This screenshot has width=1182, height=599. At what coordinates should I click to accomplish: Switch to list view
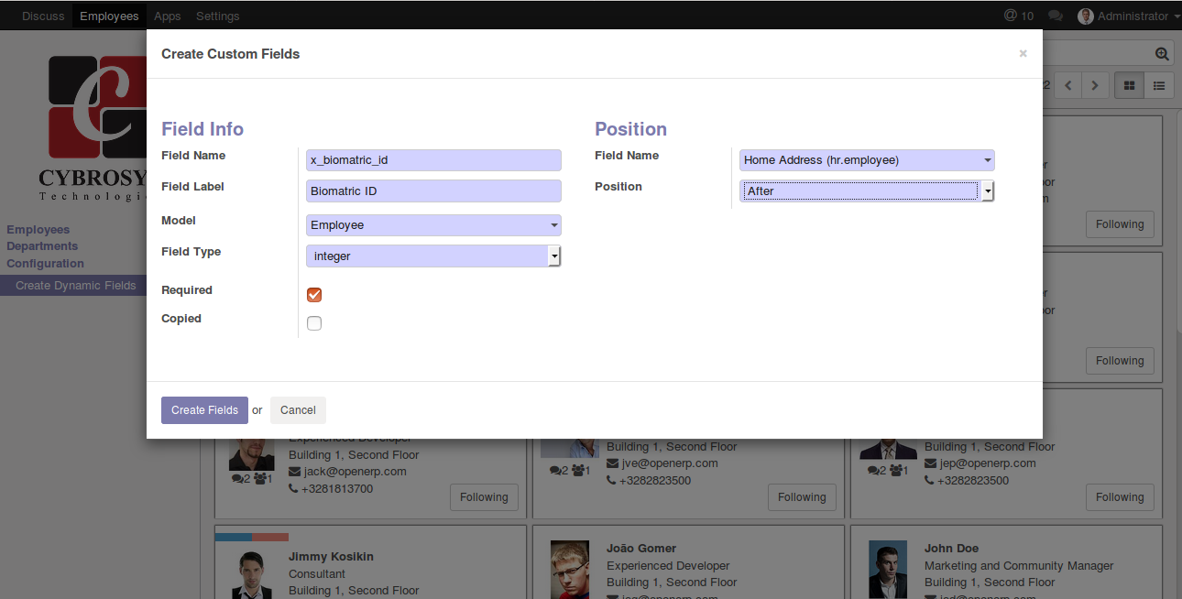1159,85
